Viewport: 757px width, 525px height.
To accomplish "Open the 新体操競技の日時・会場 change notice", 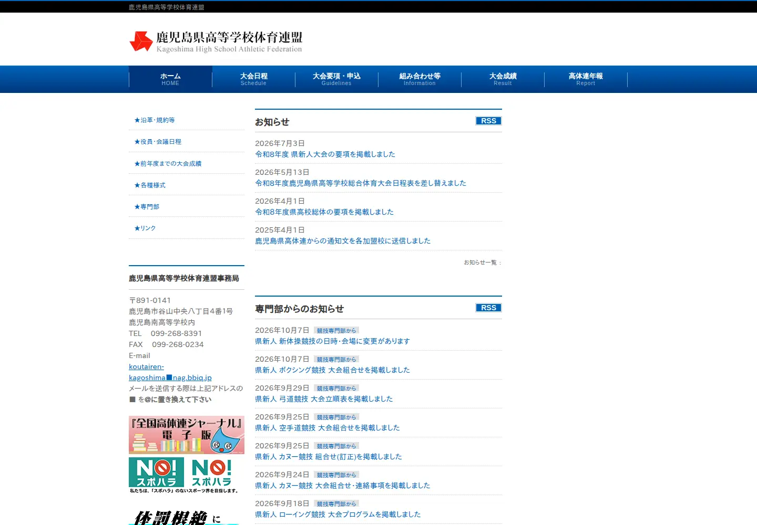I will (x=332, y=341).
